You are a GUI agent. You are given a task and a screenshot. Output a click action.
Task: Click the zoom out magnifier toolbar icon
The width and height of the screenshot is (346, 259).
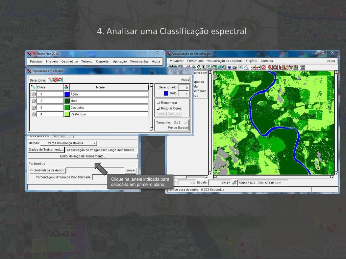click(209, 67)
